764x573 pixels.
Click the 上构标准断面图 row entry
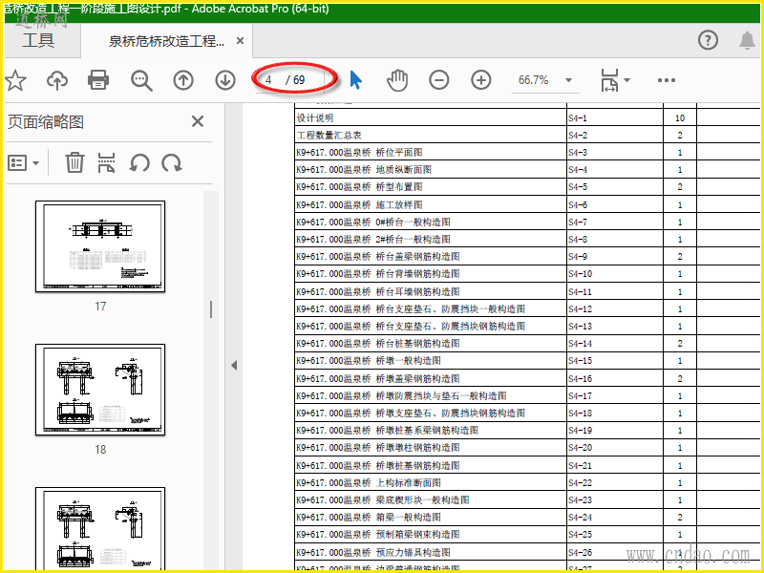click(x=369, y=482)
